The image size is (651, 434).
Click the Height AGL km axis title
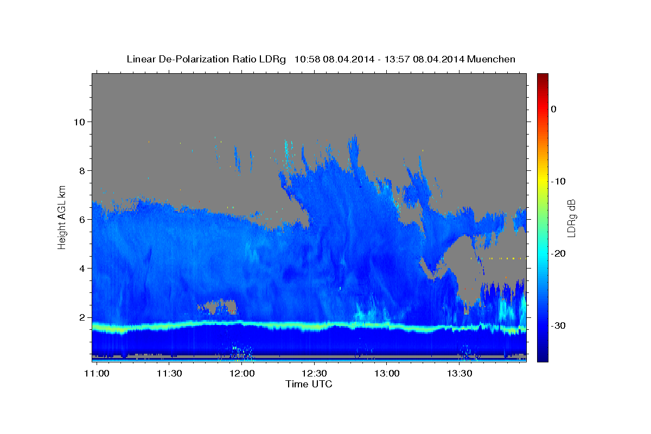(x=62, y=217)
